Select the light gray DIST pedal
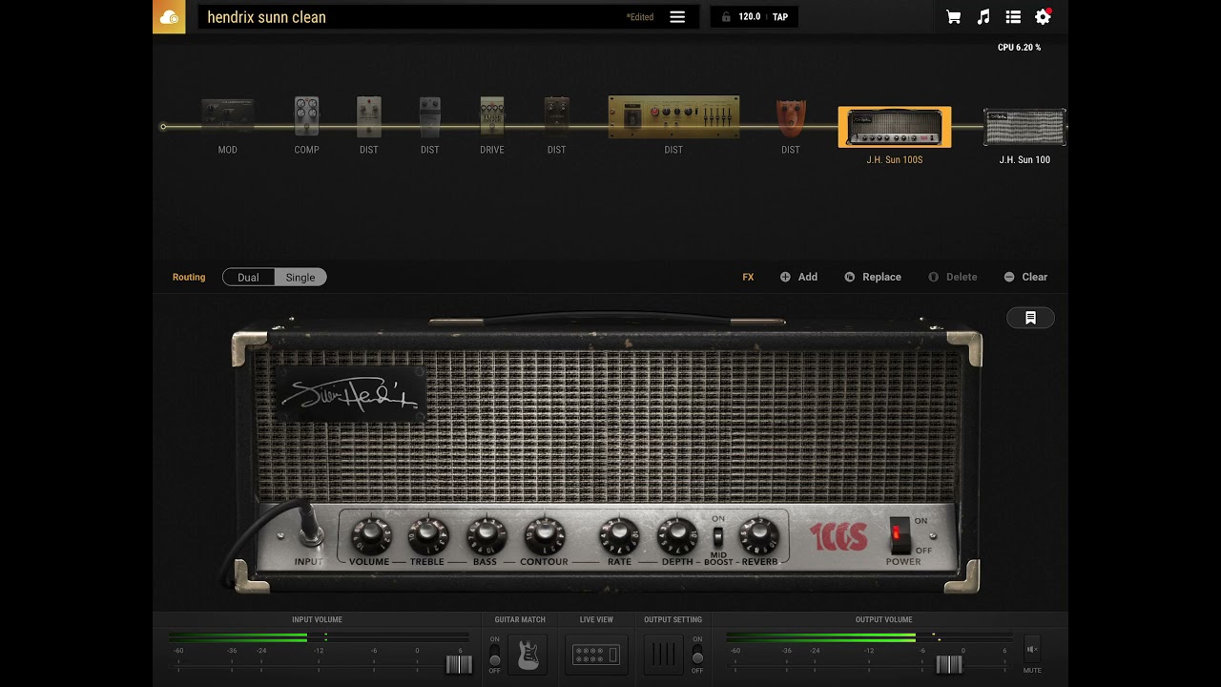The height and width of the screenshot is (687, 1221). coord(369,116)
